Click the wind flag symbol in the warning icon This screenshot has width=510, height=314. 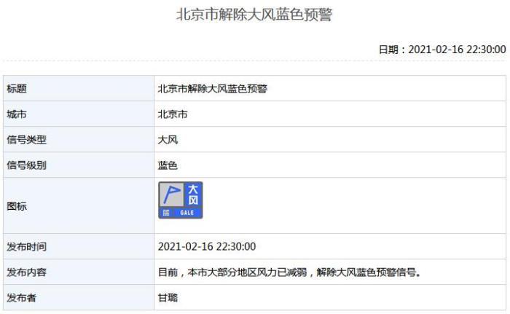[171, 195]
